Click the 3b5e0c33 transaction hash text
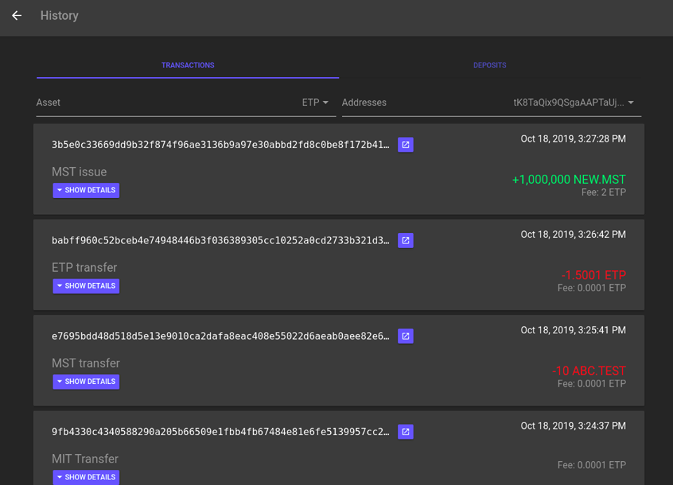 click(x=221, y=145)
